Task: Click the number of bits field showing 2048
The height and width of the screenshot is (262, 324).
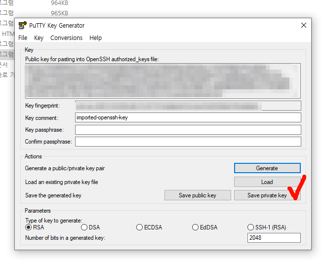Action: (x=274, y=238)
